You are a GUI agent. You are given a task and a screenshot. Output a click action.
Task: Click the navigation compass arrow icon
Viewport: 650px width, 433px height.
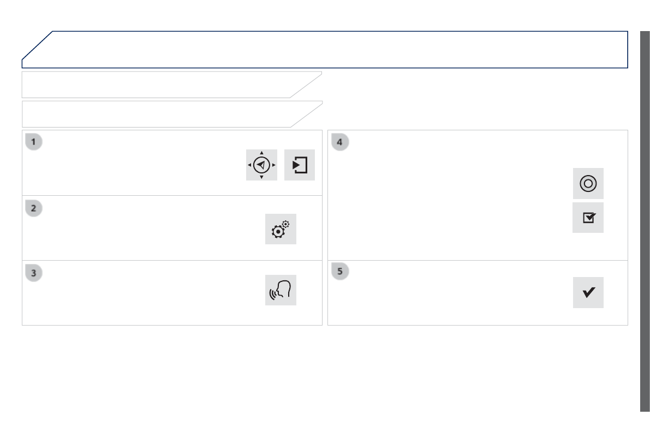coord(261,165)
